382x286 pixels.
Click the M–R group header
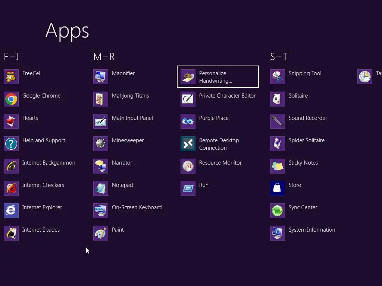coord(104,57)
